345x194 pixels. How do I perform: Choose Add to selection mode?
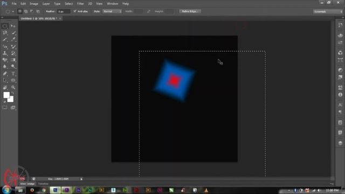26,11
